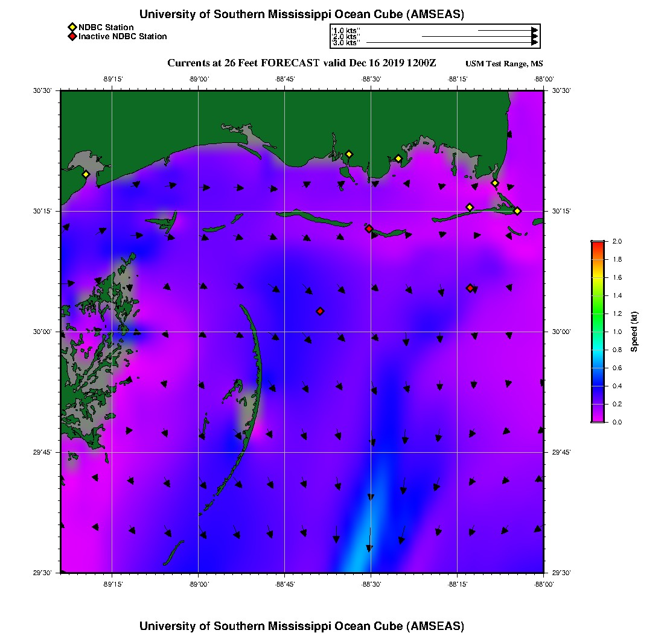The width and height of the screenshot is (664, 633).
Task: Click the yellow NDBC Station legend diamond
Action: tap(72, 27)
